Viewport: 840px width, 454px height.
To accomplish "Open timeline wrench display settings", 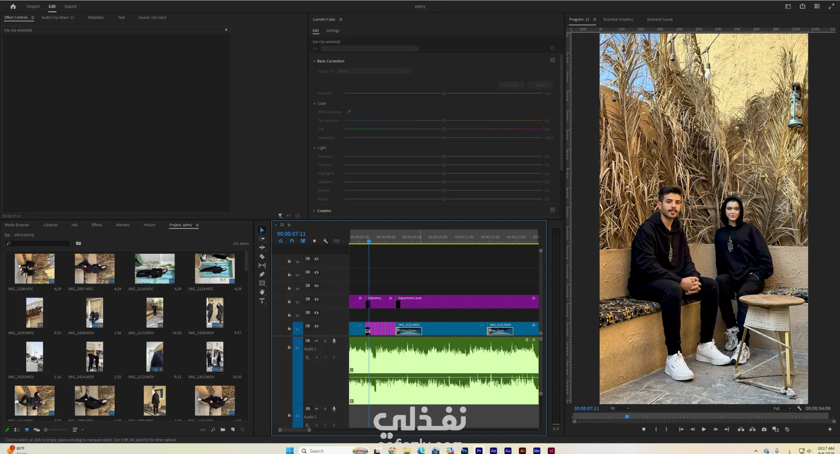I will (x=325, y=241).
